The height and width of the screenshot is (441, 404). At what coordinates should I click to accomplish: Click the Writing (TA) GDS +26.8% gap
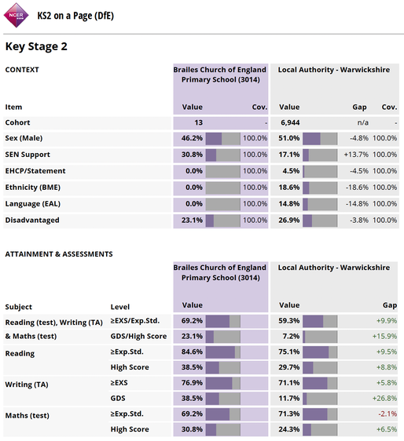click(384, 399)
